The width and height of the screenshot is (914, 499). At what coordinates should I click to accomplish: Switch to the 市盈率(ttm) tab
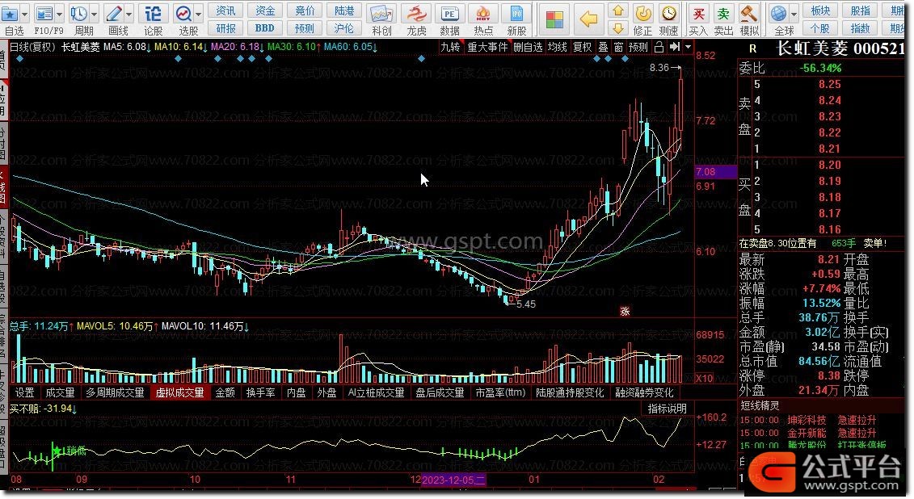point(500,392)
